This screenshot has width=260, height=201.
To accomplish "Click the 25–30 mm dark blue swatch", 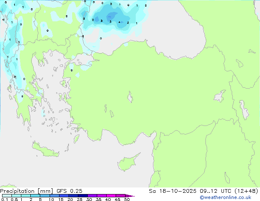I will pyautogui.click(x=83, y=196).
